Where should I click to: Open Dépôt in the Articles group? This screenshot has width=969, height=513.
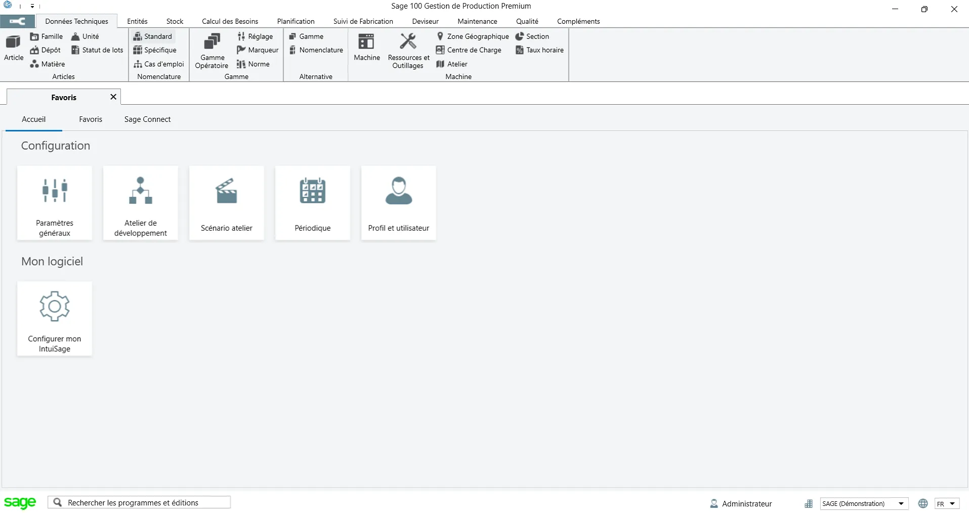[46, 50]
